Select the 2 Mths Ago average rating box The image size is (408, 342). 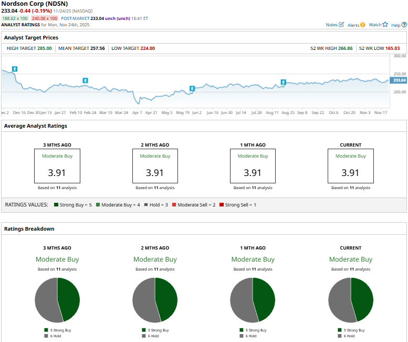pos(155,166)
